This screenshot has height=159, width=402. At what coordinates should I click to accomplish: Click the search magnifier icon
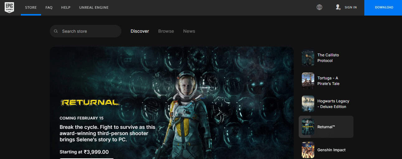(56, 31)
